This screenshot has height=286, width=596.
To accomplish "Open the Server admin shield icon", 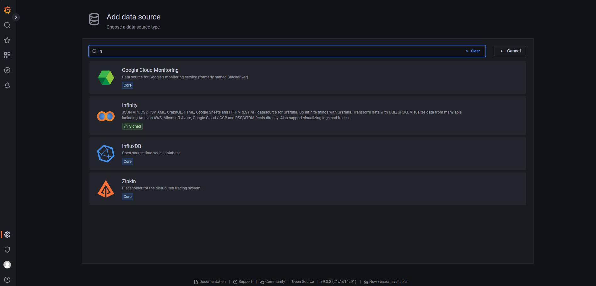I will point(7,250).
